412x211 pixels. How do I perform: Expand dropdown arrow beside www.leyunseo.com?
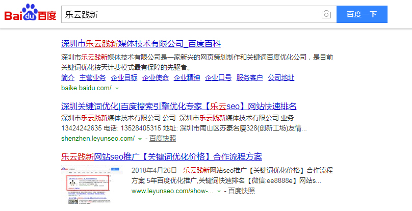click(x=219, y=191)
